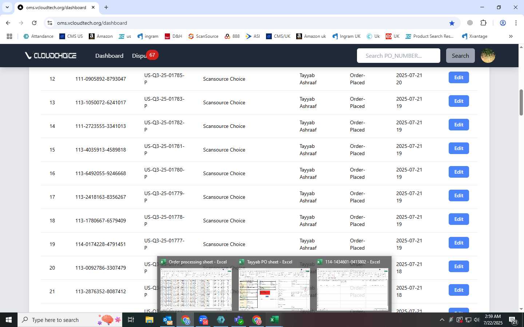The height and width of the screenshot is (327, 524).
Task: Click the page vertical scrollbar thumb
Action: tap(521, 102)
